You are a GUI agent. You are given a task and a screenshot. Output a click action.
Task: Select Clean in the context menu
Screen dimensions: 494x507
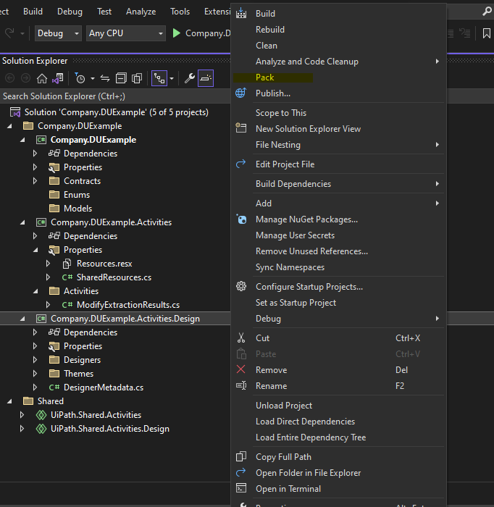338,45
